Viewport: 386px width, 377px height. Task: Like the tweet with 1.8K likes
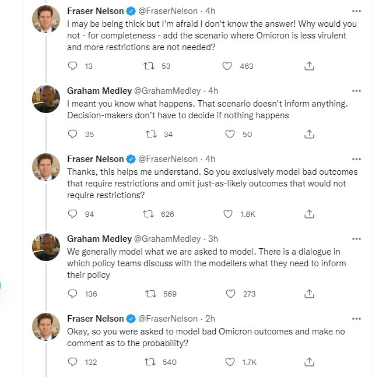click(228, 214)
